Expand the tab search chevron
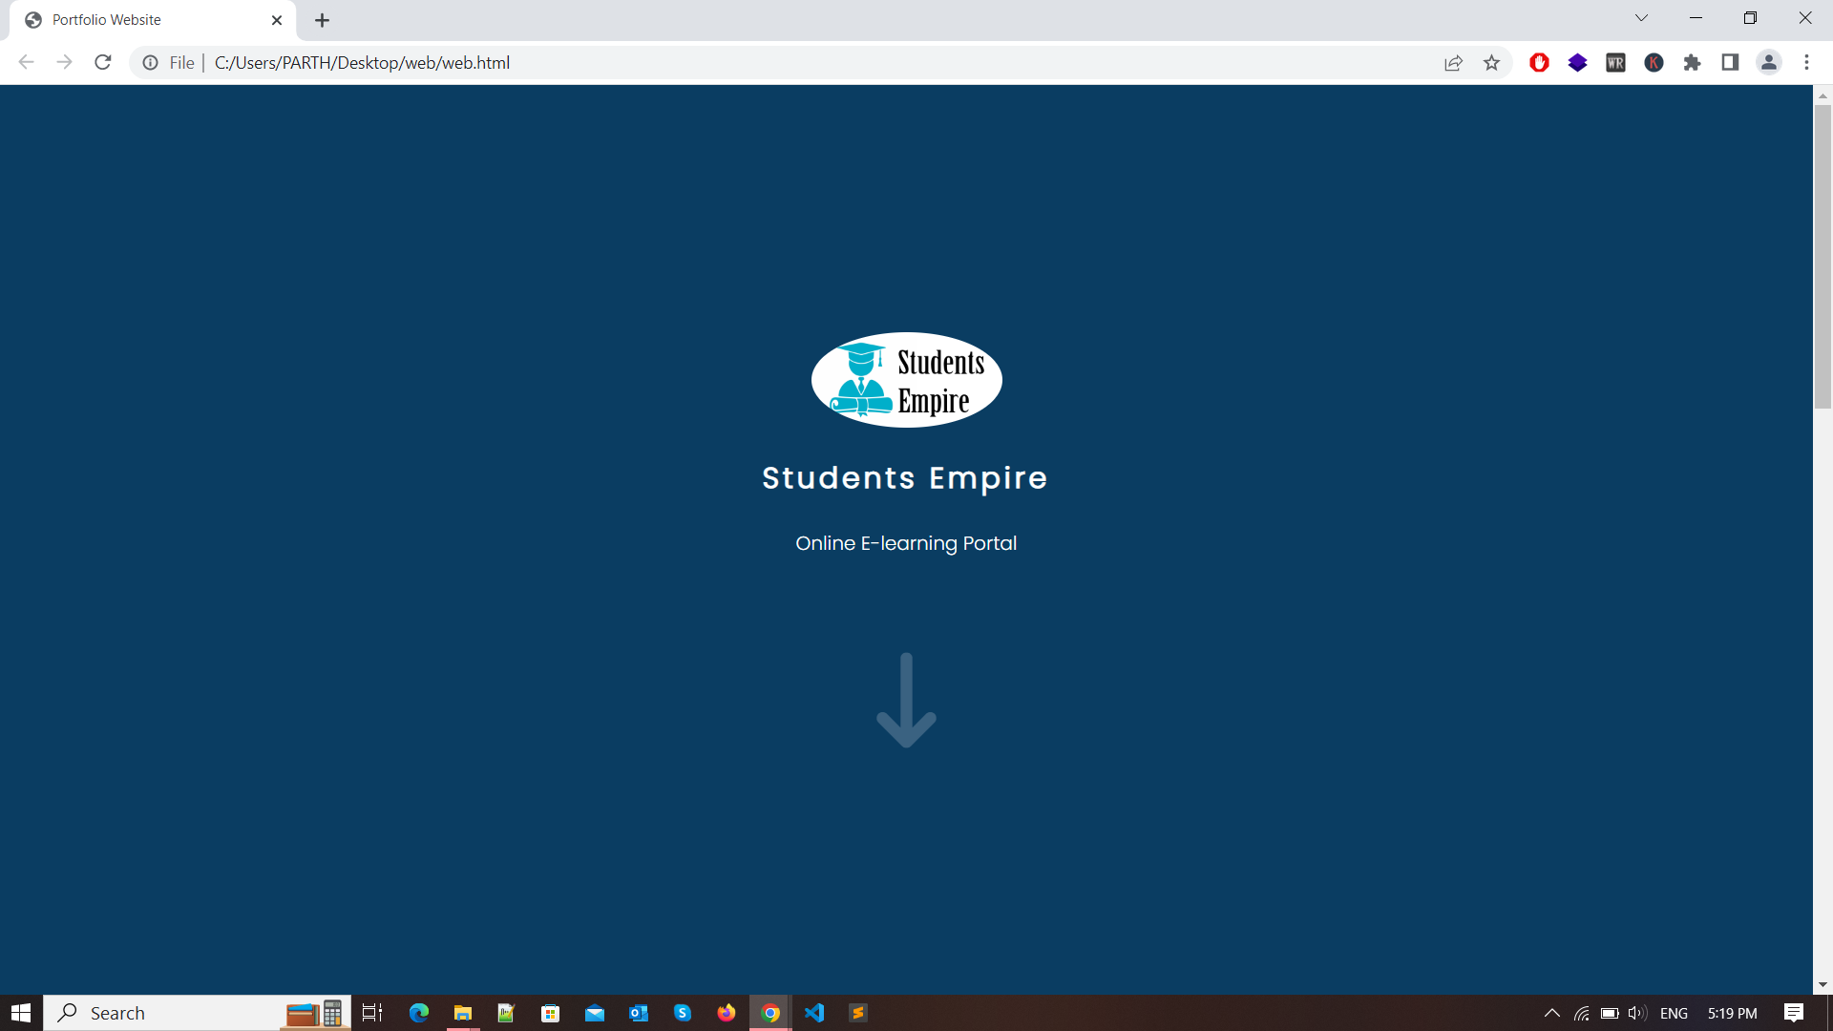The width and height of the screenshot is (1833, 1031). pos(1641,18)
